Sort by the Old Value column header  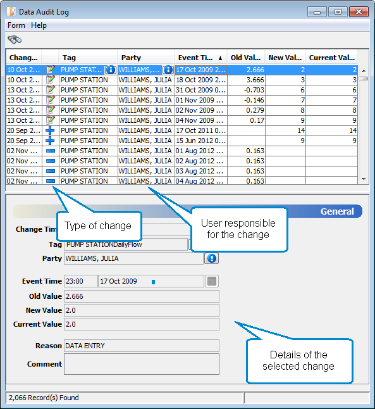(x=246, y=58)
